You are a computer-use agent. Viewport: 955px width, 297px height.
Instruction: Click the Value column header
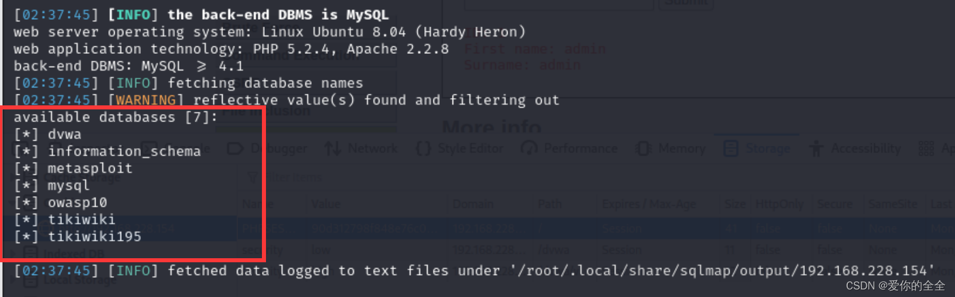pos(326,204)
